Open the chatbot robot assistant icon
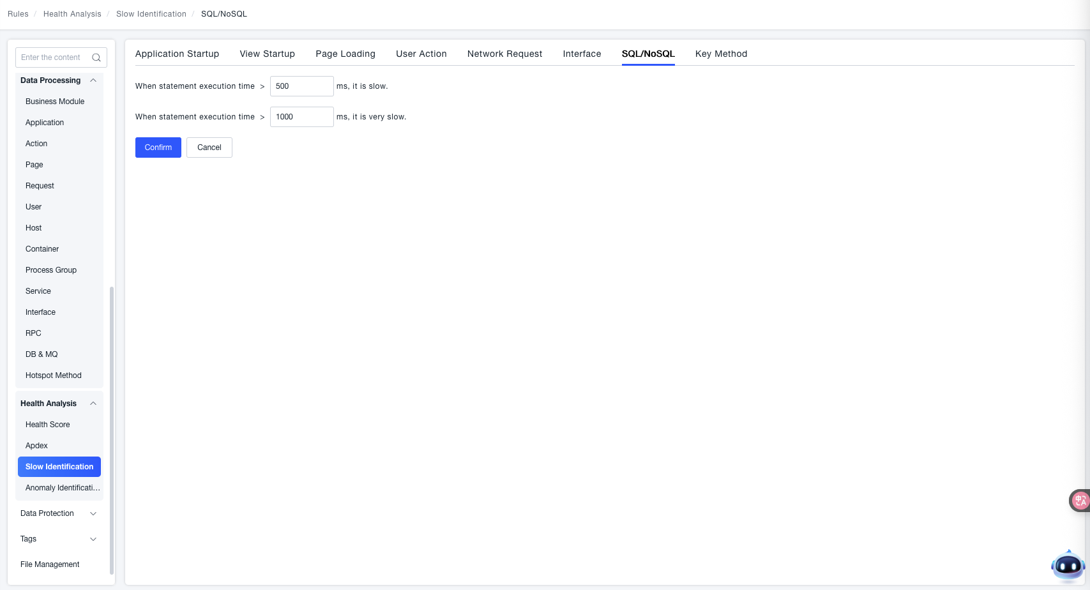1090x590 pixels. (1067, 565)
